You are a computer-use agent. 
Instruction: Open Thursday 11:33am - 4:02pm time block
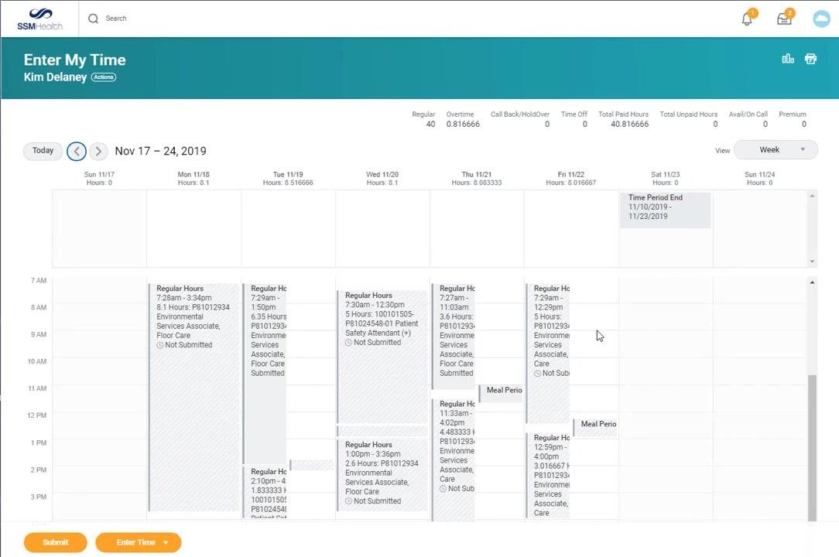coord(454,460)
